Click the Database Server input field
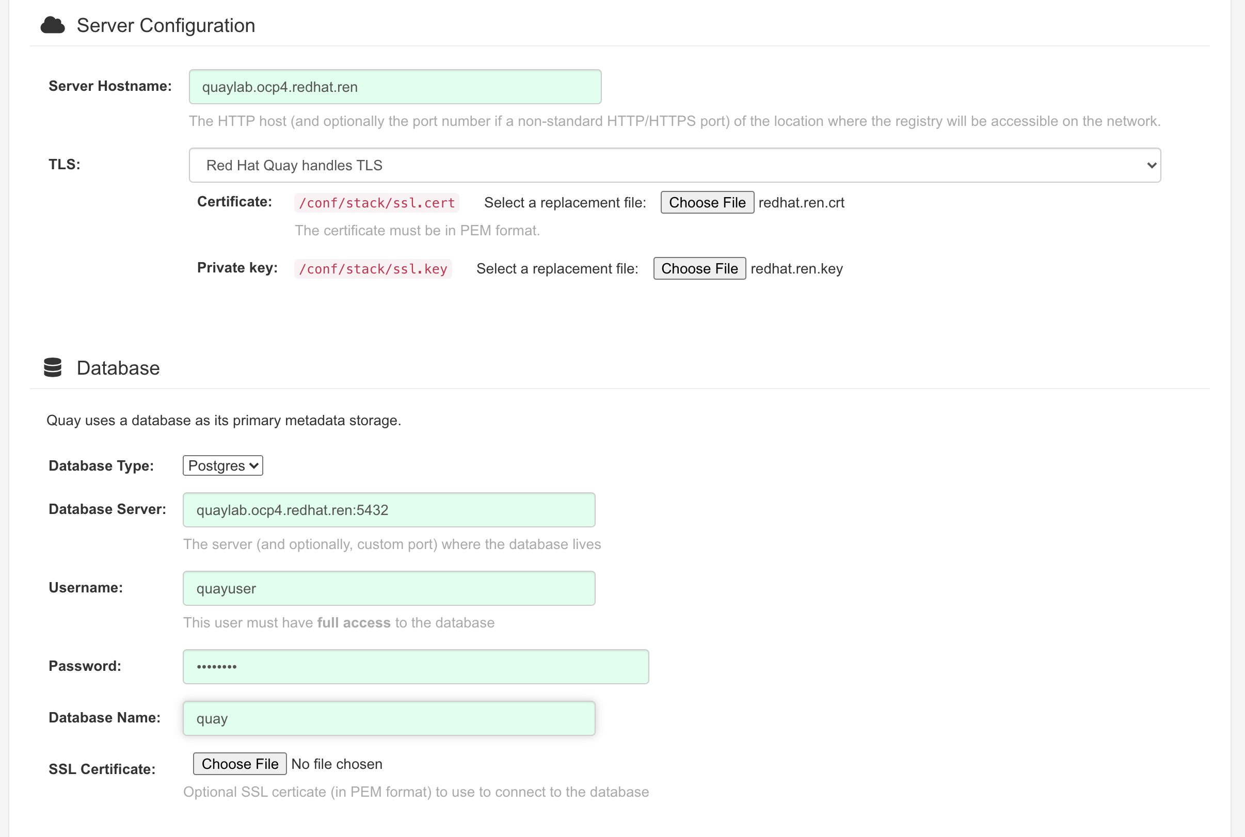 coord(389,510)
